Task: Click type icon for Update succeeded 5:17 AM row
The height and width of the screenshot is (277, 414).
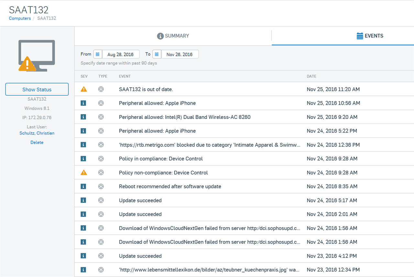Action: tap(101, 200)
